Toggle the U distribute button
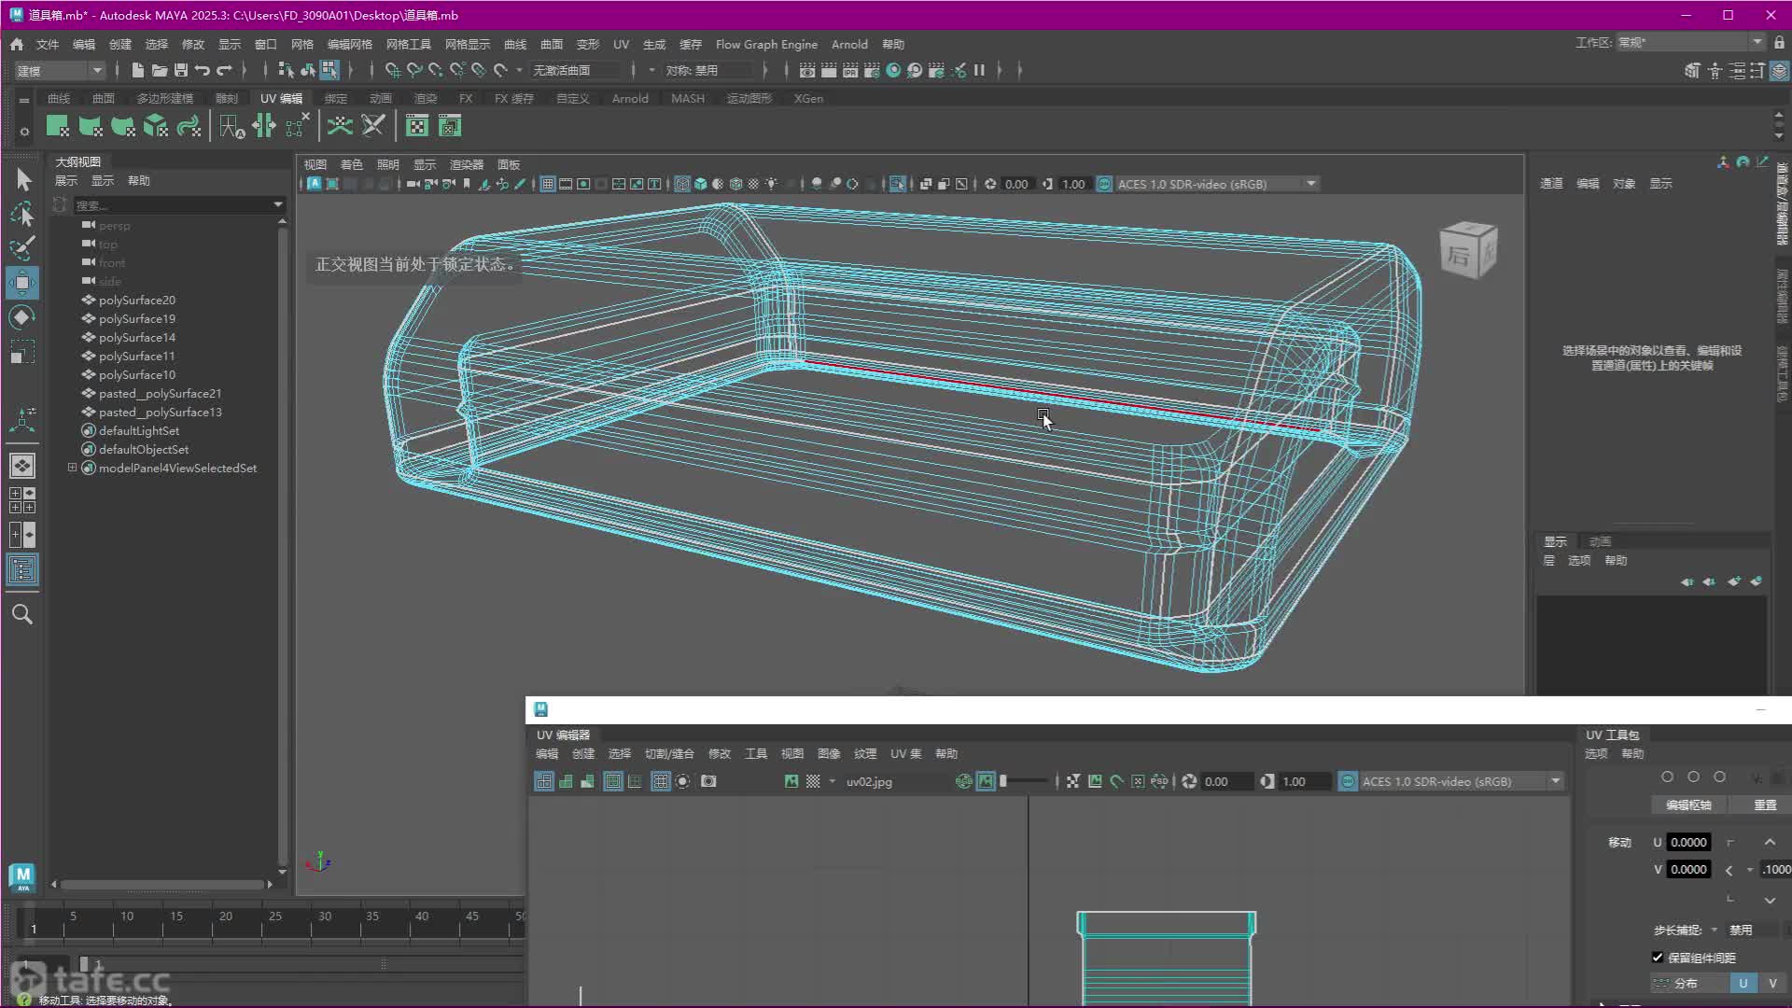1792x1008 pixels. click(x=1743, y=983)
